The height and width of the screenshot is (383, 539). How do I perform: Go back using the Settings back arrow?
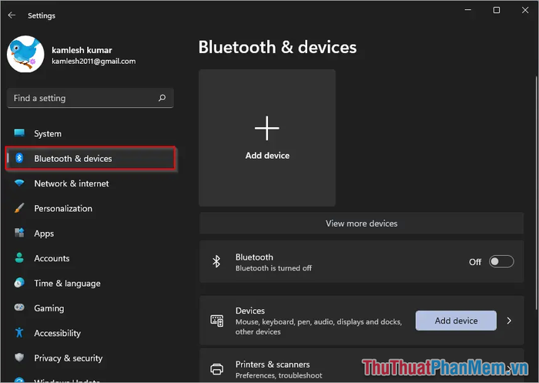tap(12, 15)
